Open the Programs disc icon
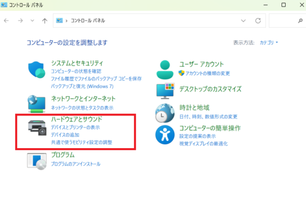 (x=37, y=161)
